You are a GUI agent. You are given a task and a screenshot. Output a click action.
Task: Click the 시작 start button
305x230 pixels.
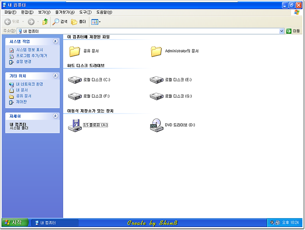point(15,222)
